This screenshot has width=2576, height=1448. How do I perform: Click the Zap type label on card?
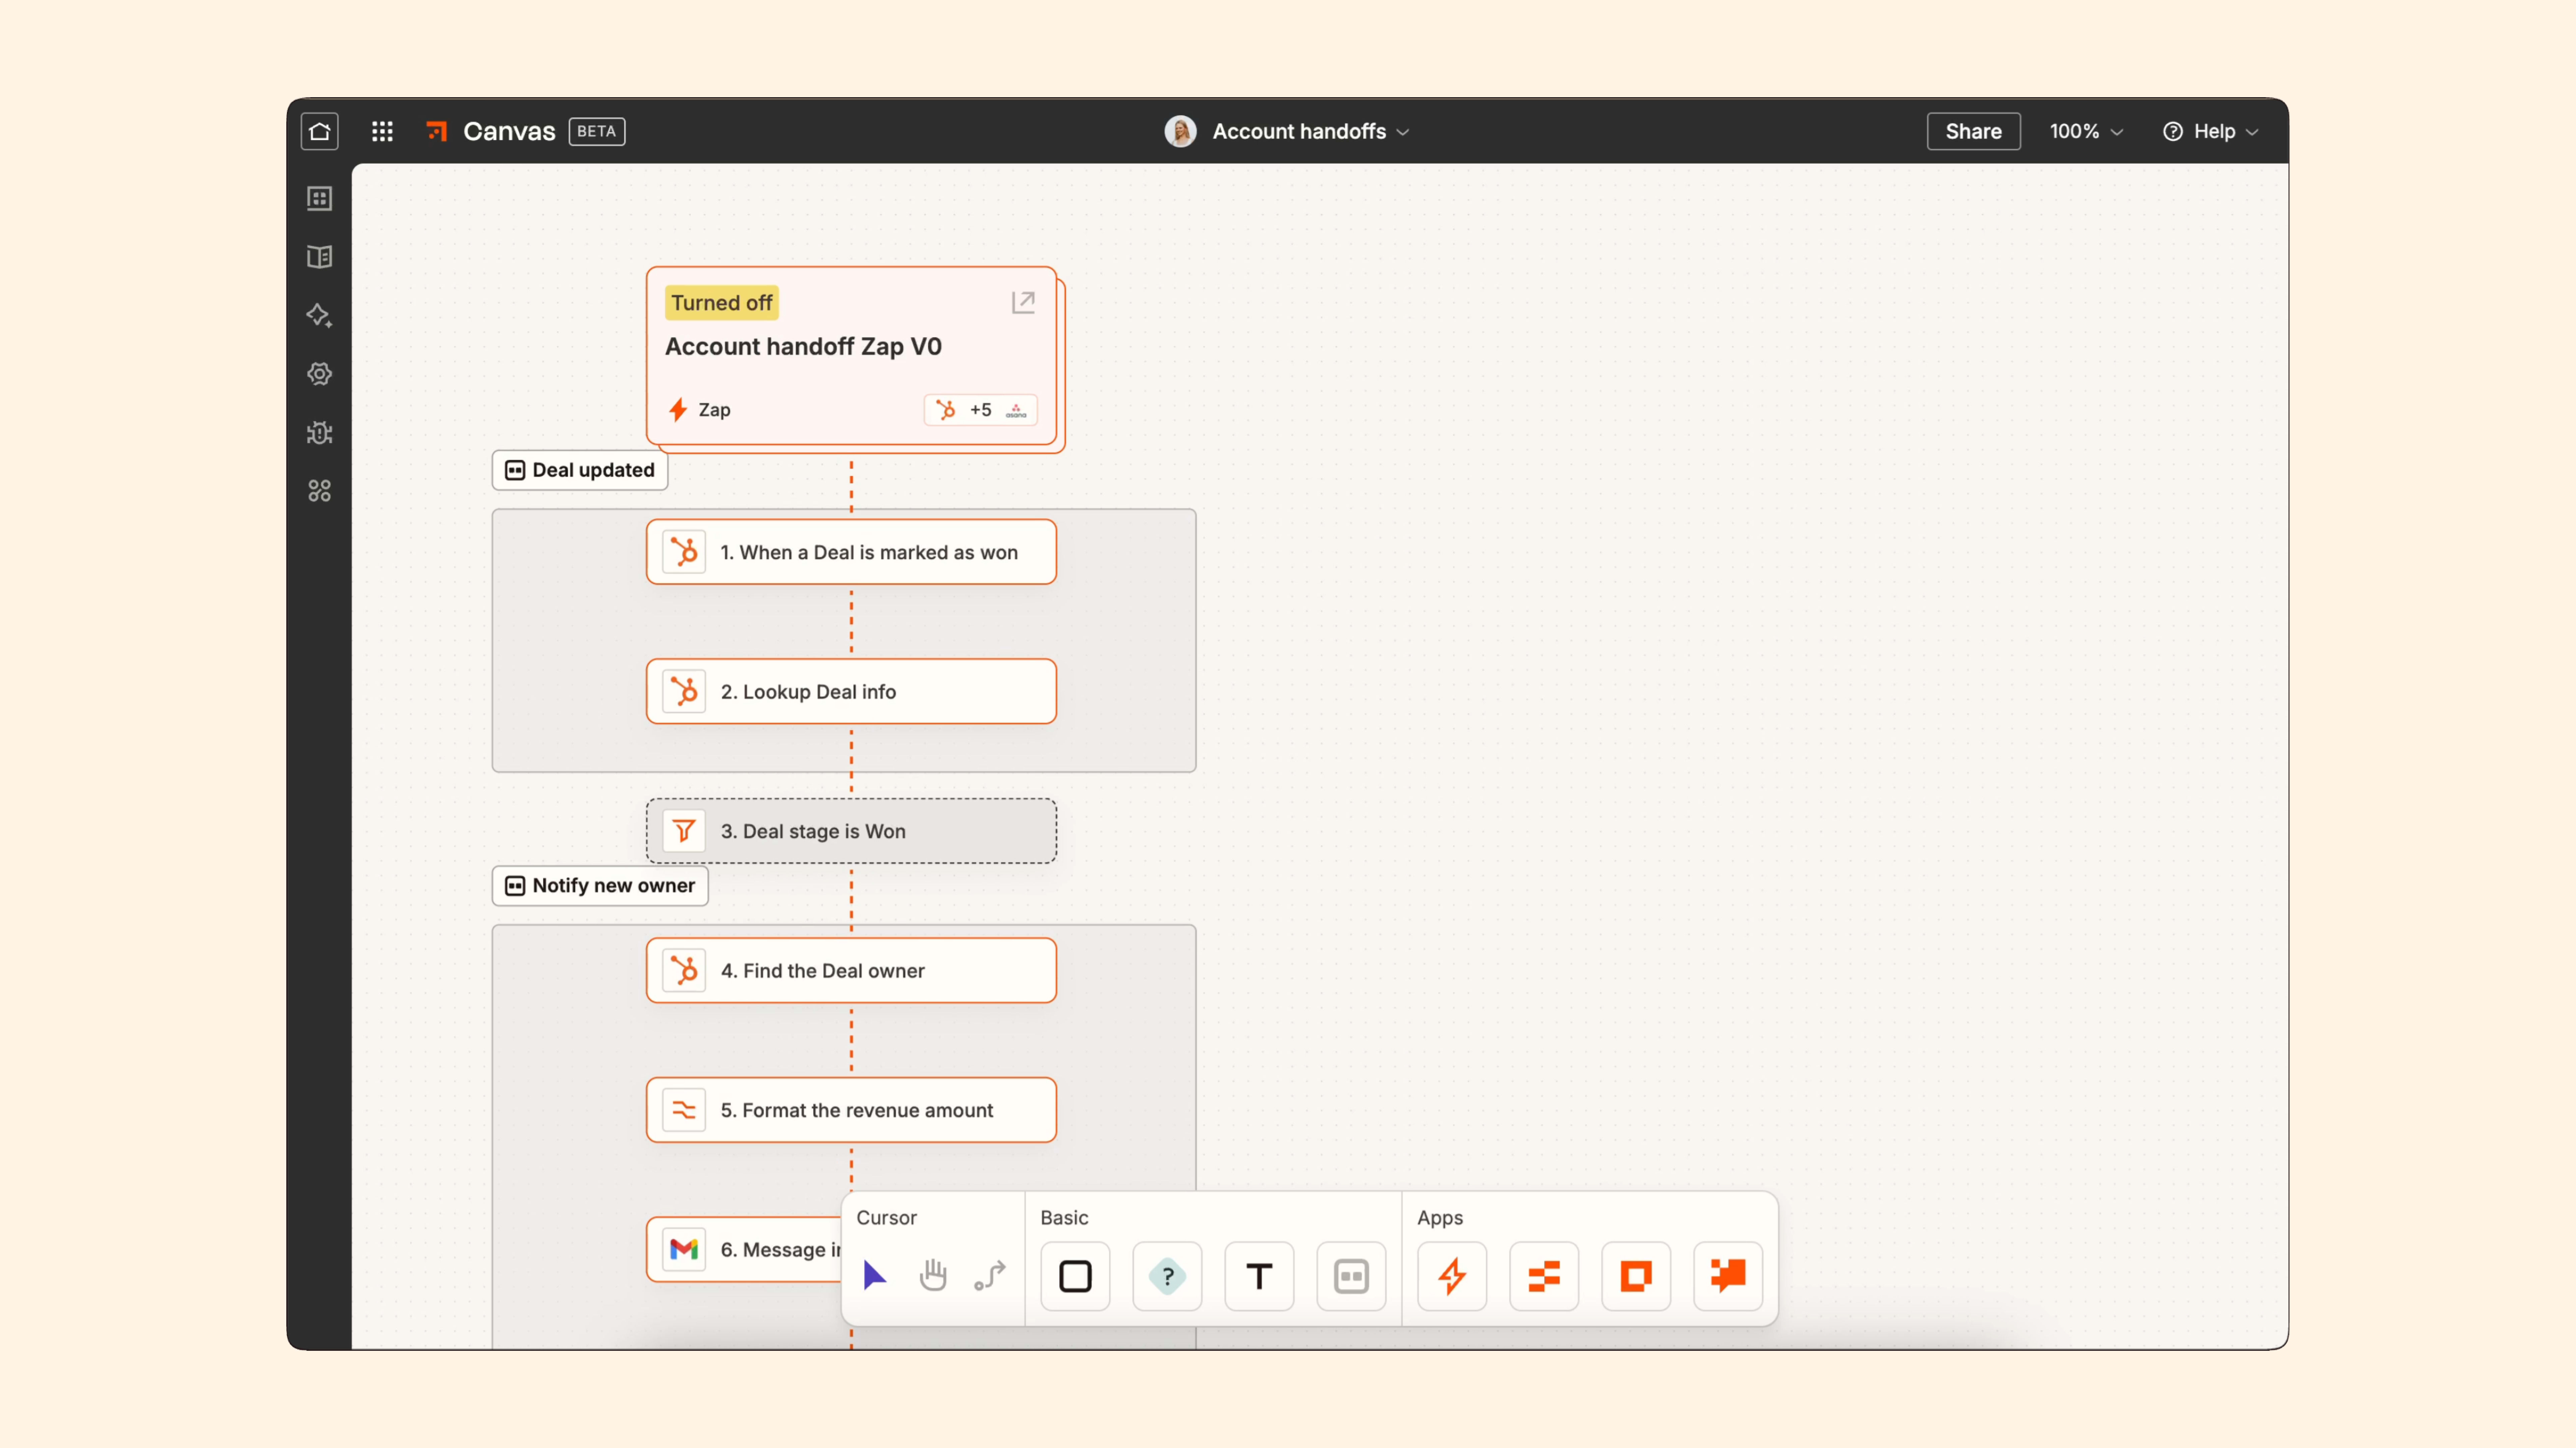coord(700,410)
